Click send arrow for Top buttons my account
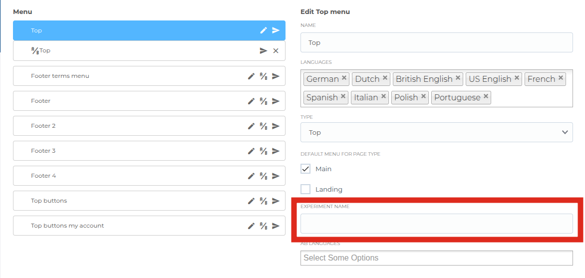This screenshot has width=585, height=278. pos(276,226)
